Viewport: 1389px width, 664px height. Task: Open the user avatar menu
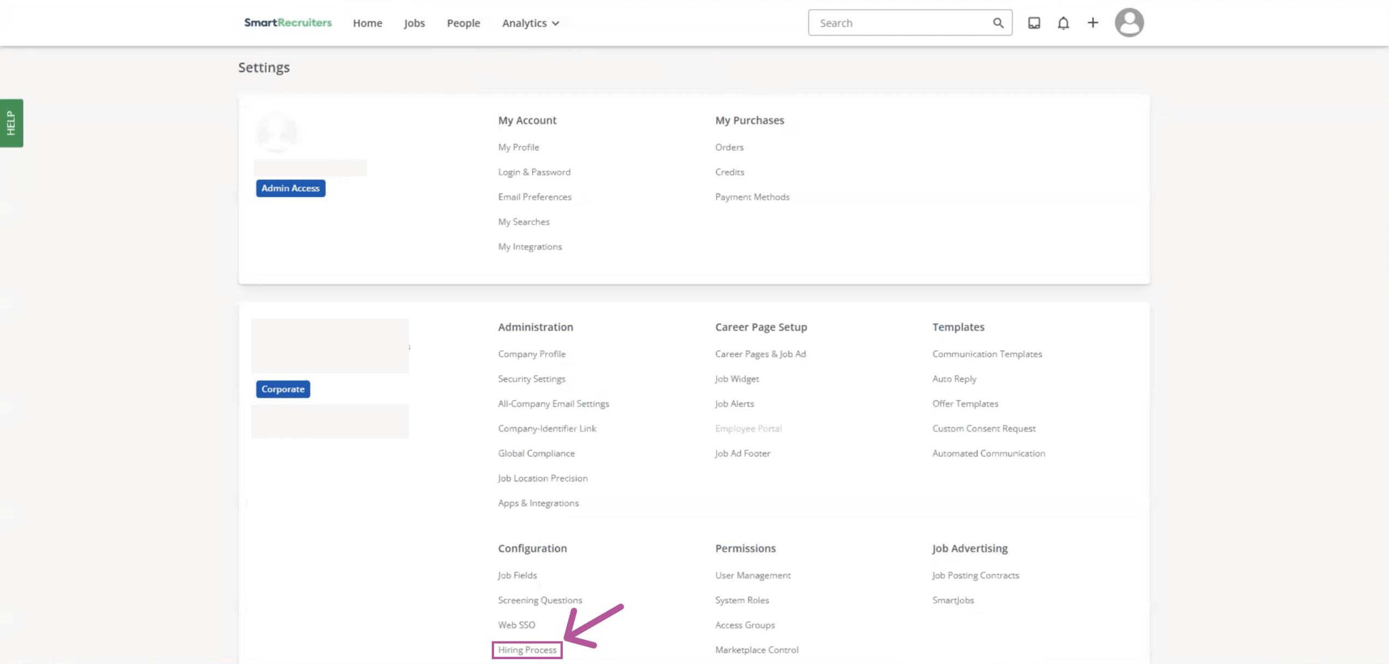(1129, 23)
